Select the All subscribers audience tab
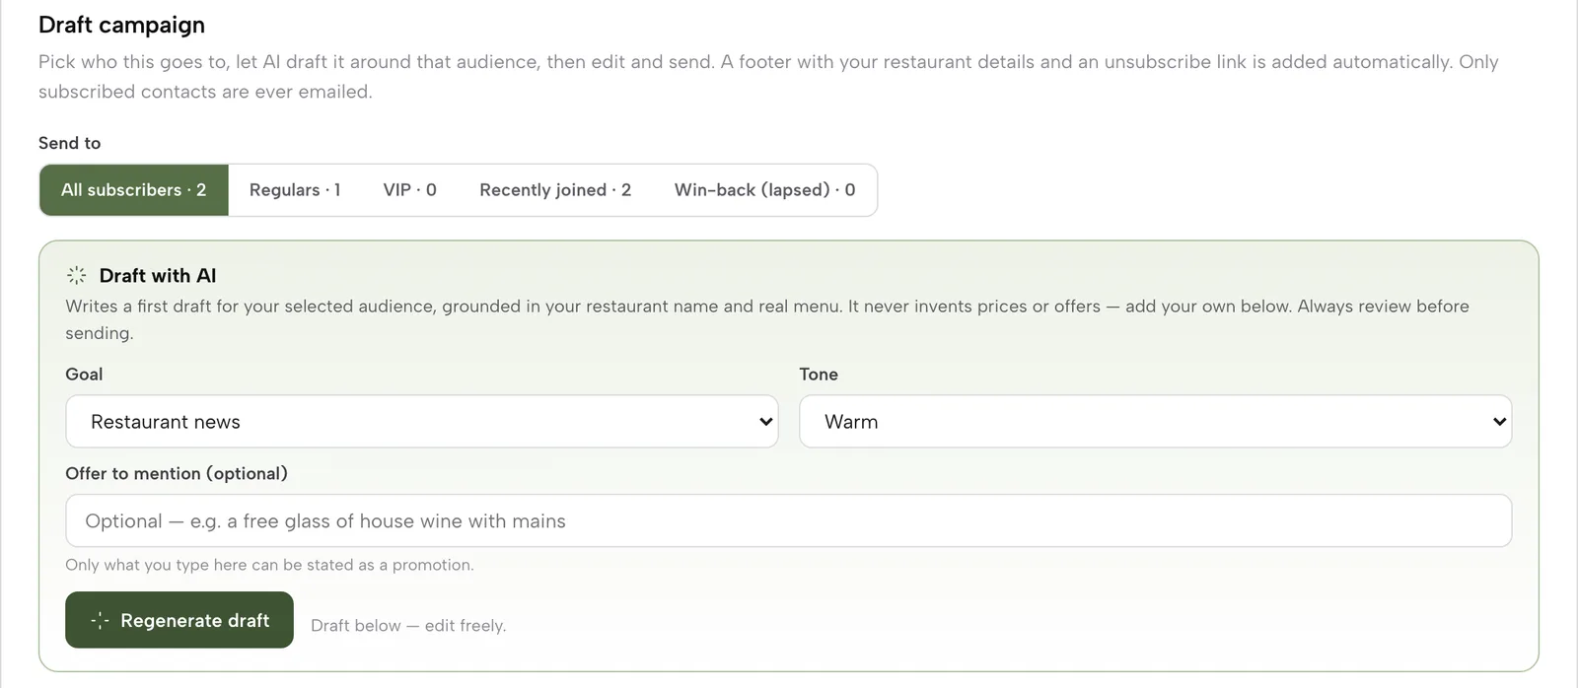This screenshot has height=688, width=1578. click(134, 190)
